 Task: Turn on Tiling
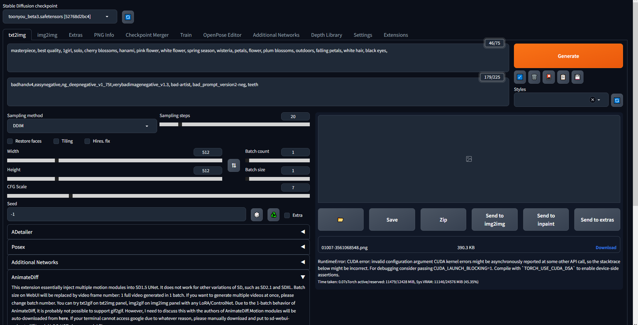tap(56, 141)
